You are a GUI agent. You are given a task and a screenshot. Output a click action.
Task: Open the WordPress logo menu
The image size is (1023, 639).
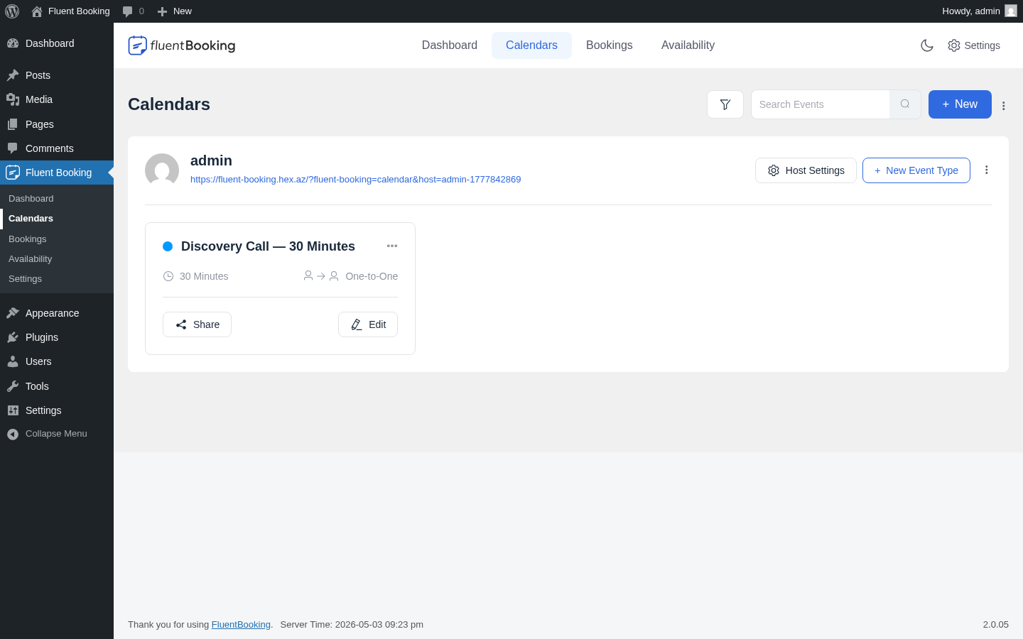12,11
